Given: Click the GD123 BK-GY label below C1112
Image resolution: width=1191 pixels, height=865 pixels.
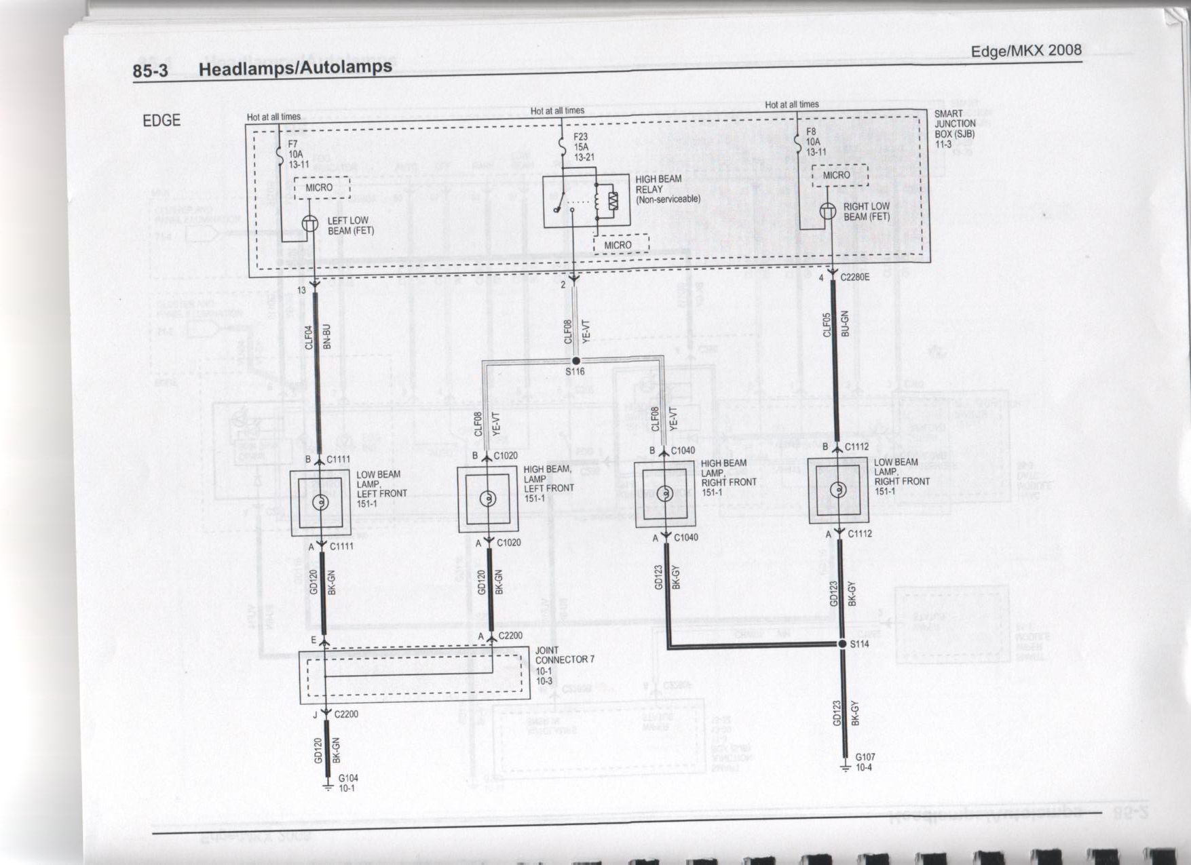Looking at the screenshot, I should [x=844, y=594].
